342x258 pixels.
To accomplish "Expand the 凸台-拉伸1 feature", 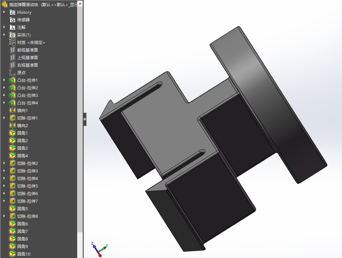I will click(x=4, y=80).
